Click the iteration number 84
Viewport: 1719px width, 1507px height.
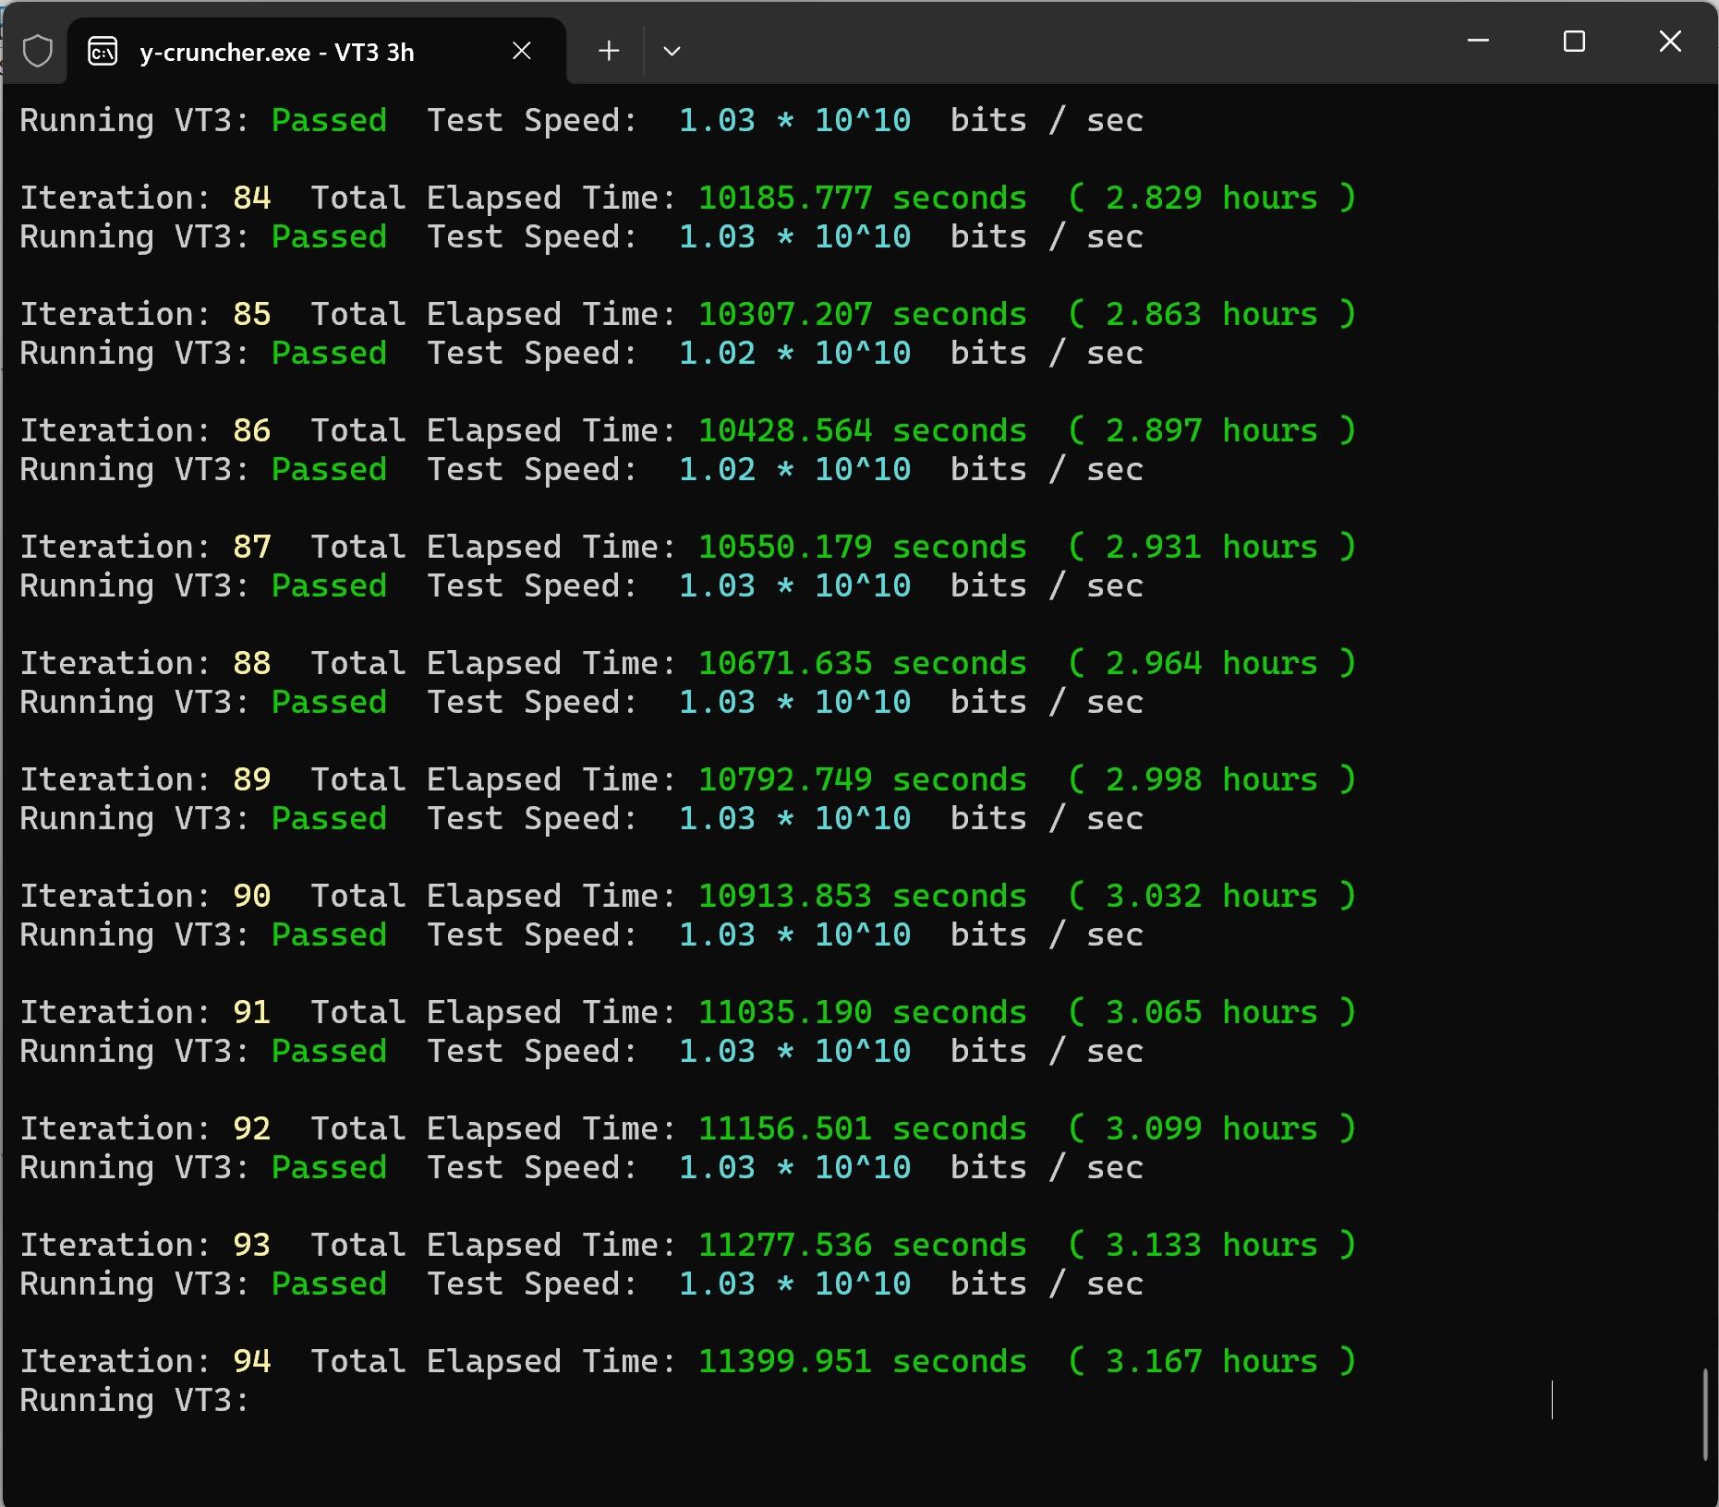point(251,199)
